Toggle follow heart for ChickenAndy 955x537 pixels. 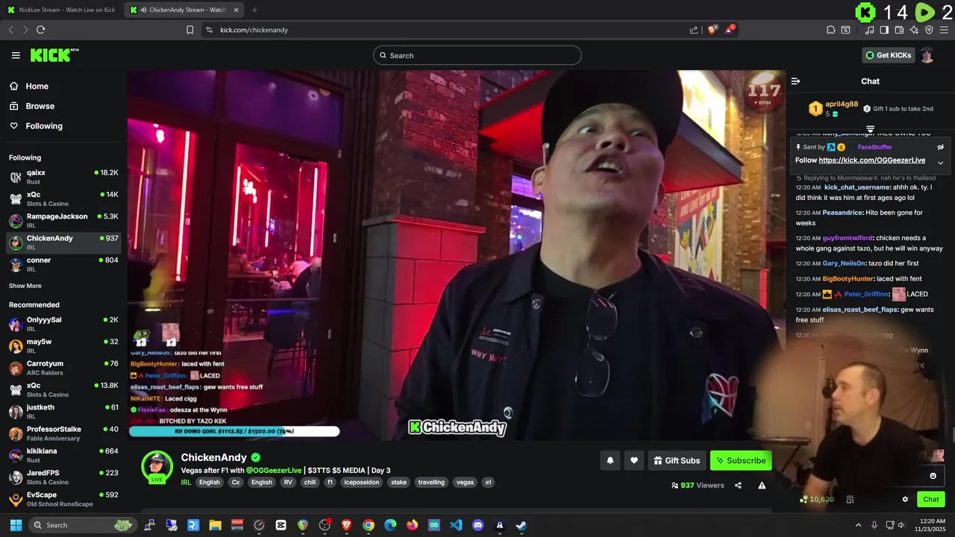pyautogui.click(x=634, y=461)
